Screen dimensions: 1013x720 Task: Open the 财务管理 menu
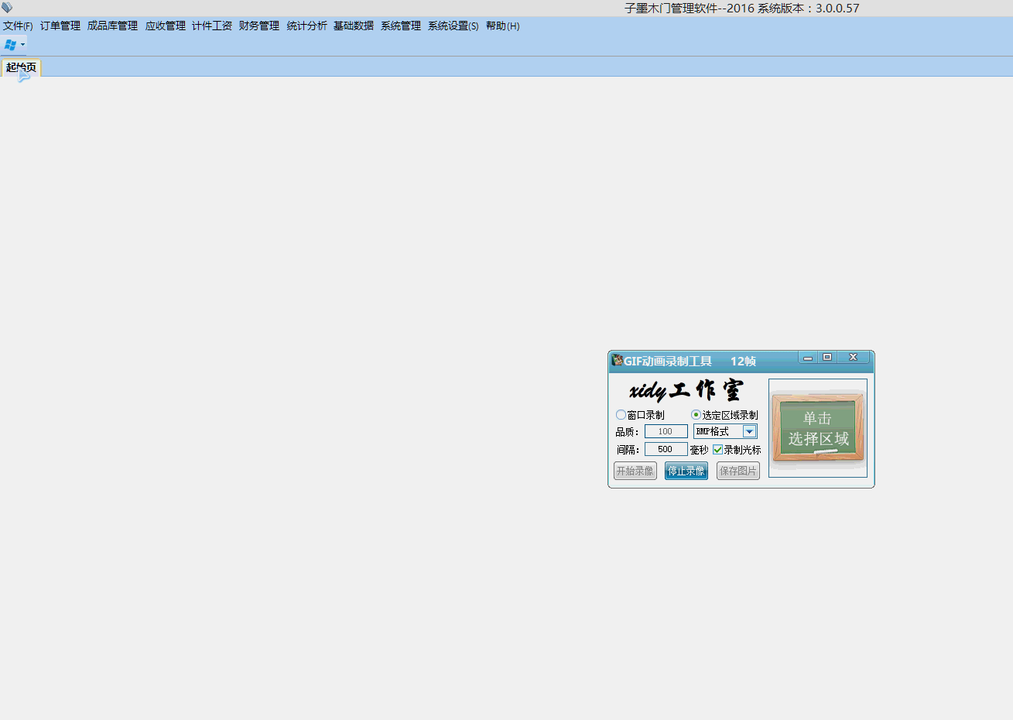point(259,26)
